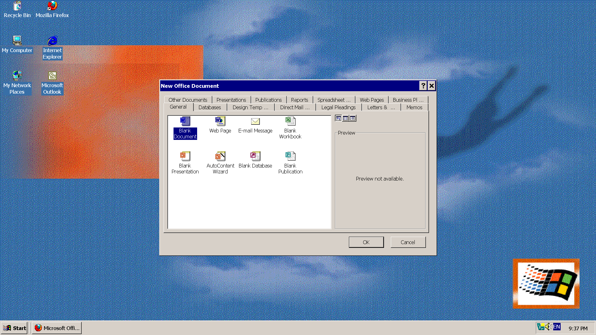Click the dialog Help question mark
596x335 pixels.
tap(423, 86)
